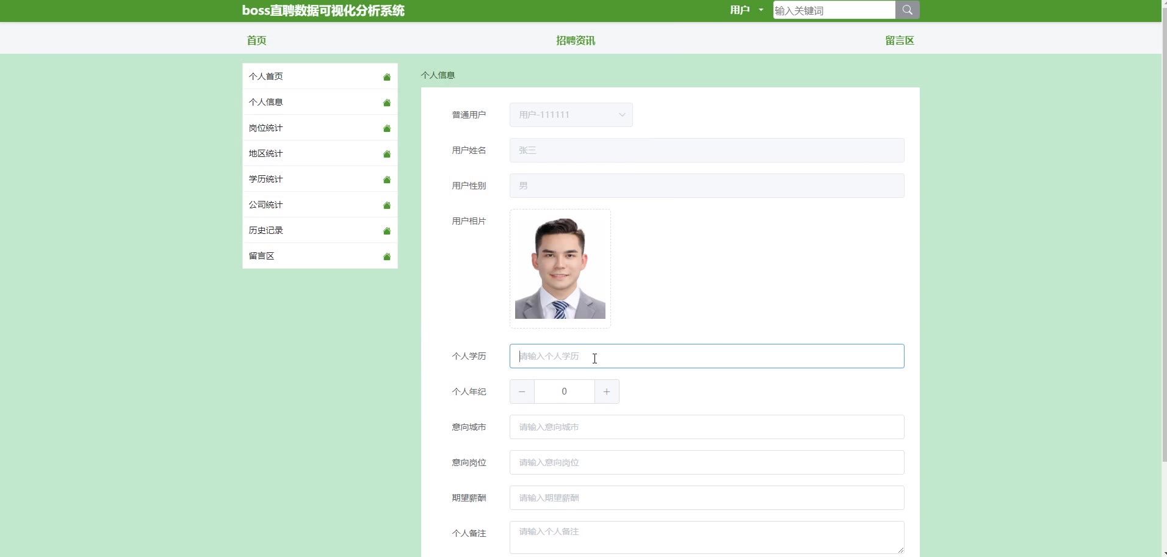Open the 用户 dropdown in header

point(746,10)
